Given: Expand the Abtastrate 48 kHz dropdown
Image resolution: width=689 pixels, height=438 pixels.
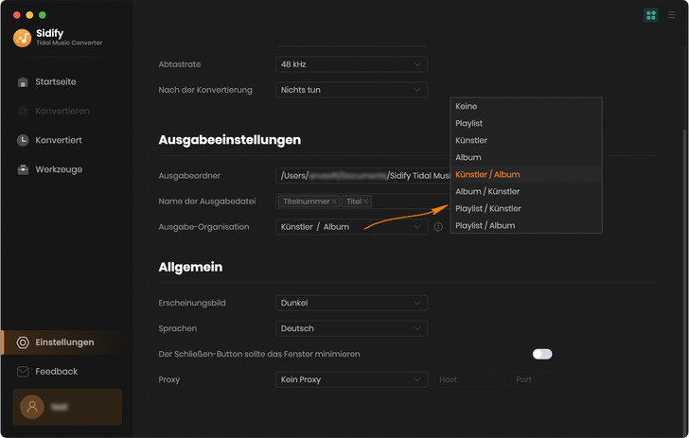Looking at the screenshot, I should coord(352,64).
